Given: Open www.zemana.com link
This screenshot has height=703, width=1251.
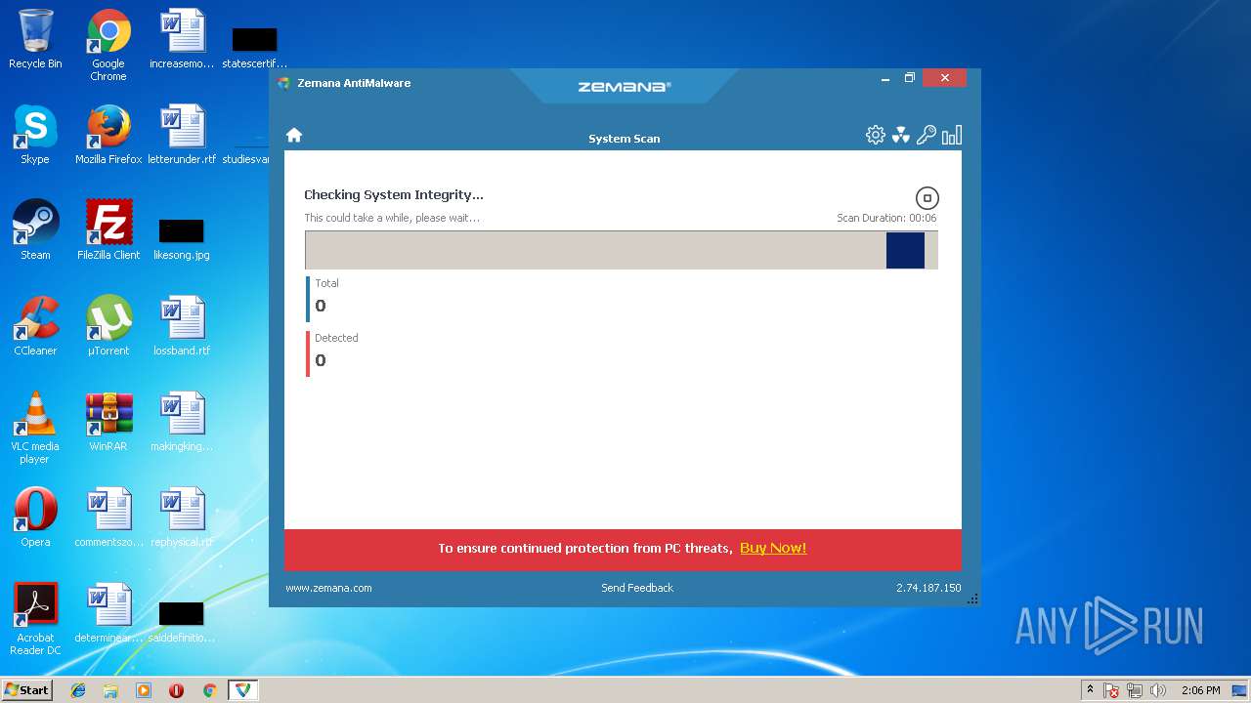Looking at the screenshot, I should (328, 588).
